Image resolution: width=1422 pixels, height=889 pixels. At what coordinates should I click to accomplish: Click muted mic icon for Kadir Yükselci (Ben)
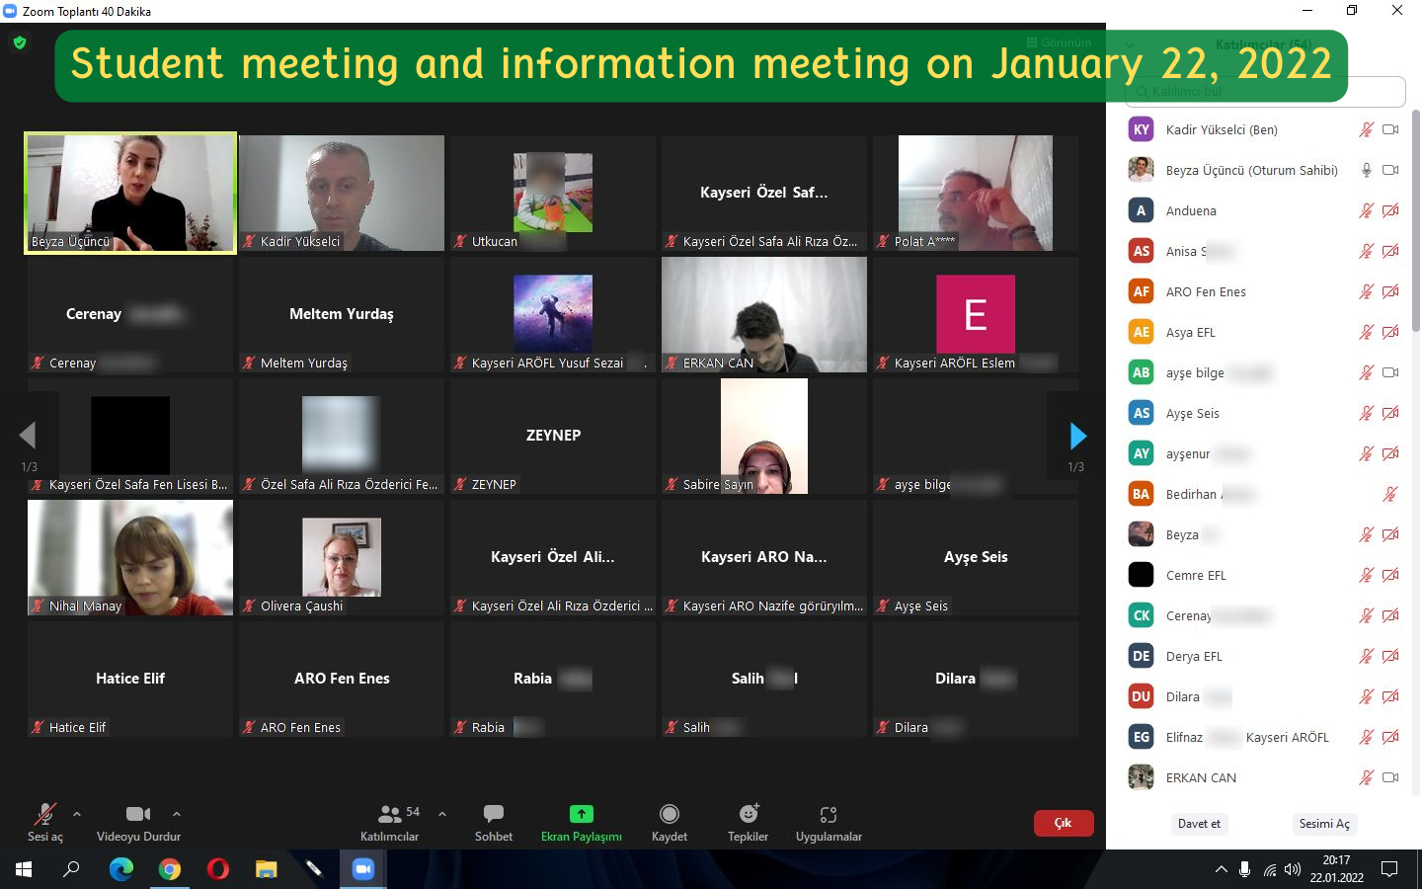(1367, 129)
